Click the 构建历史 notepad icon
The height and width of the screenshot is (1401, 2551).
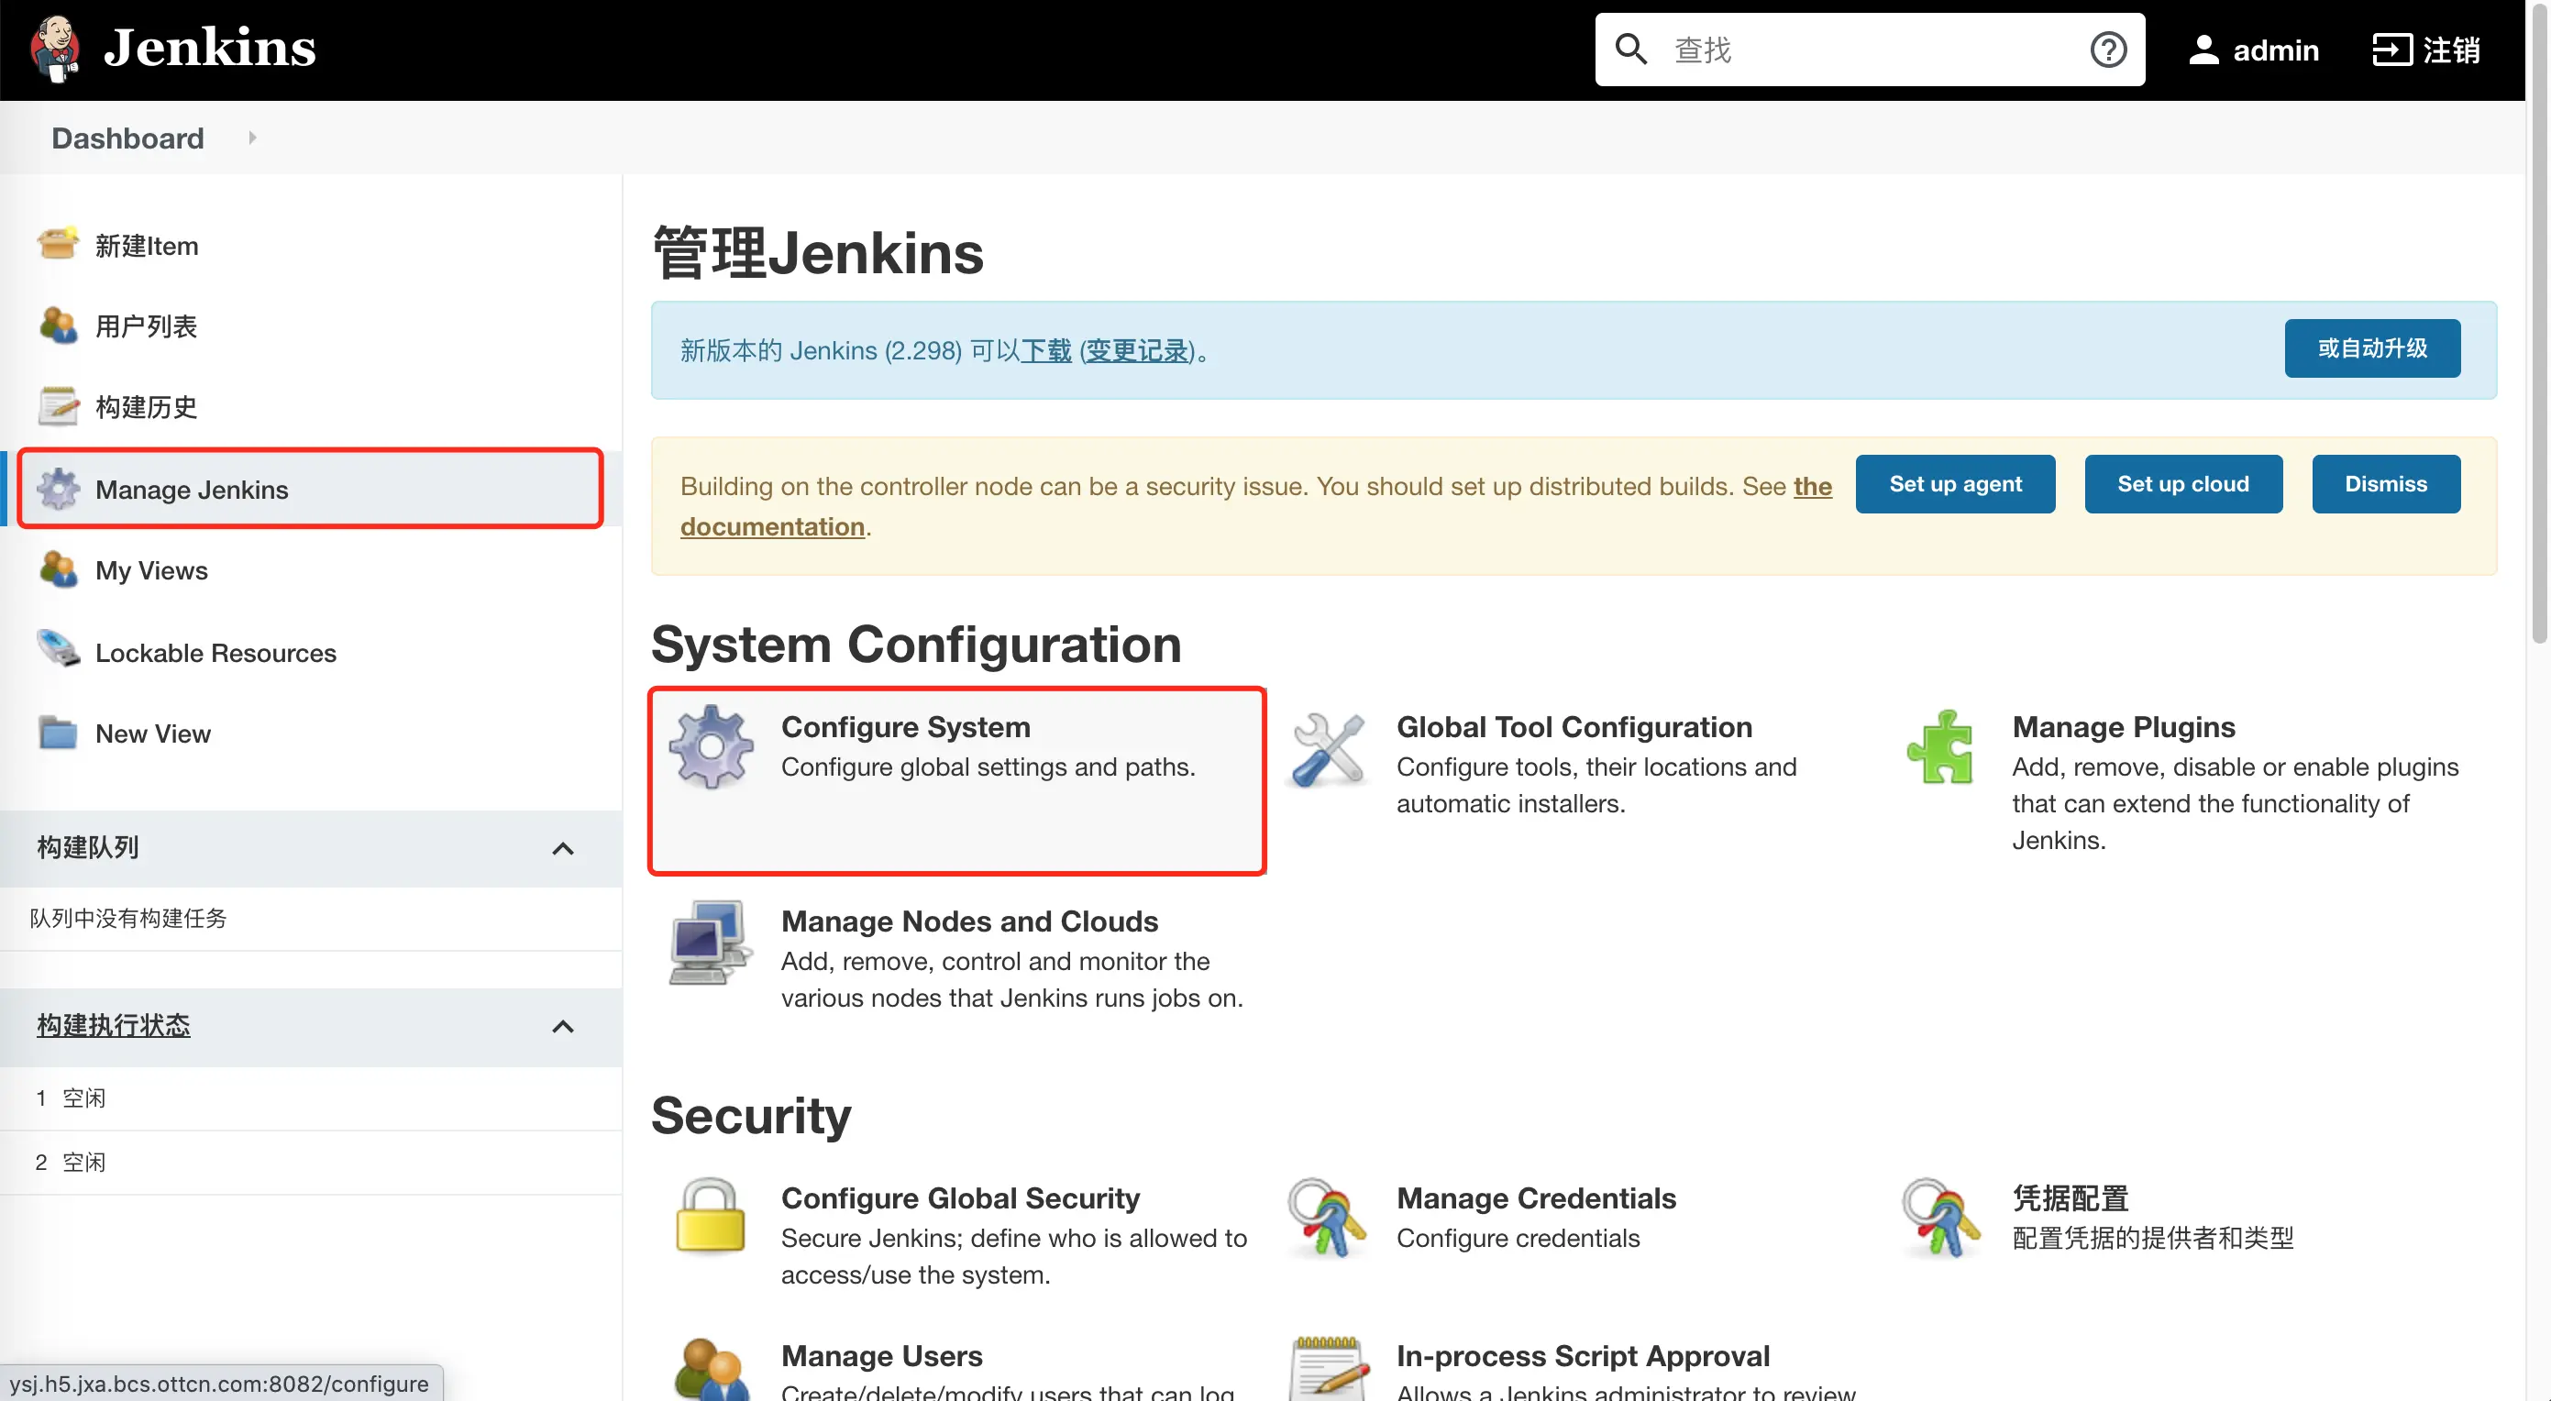tap(58, 406)
